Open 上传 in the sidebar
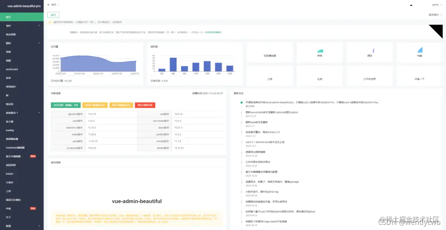446x230 pixels. coord(22,191)
